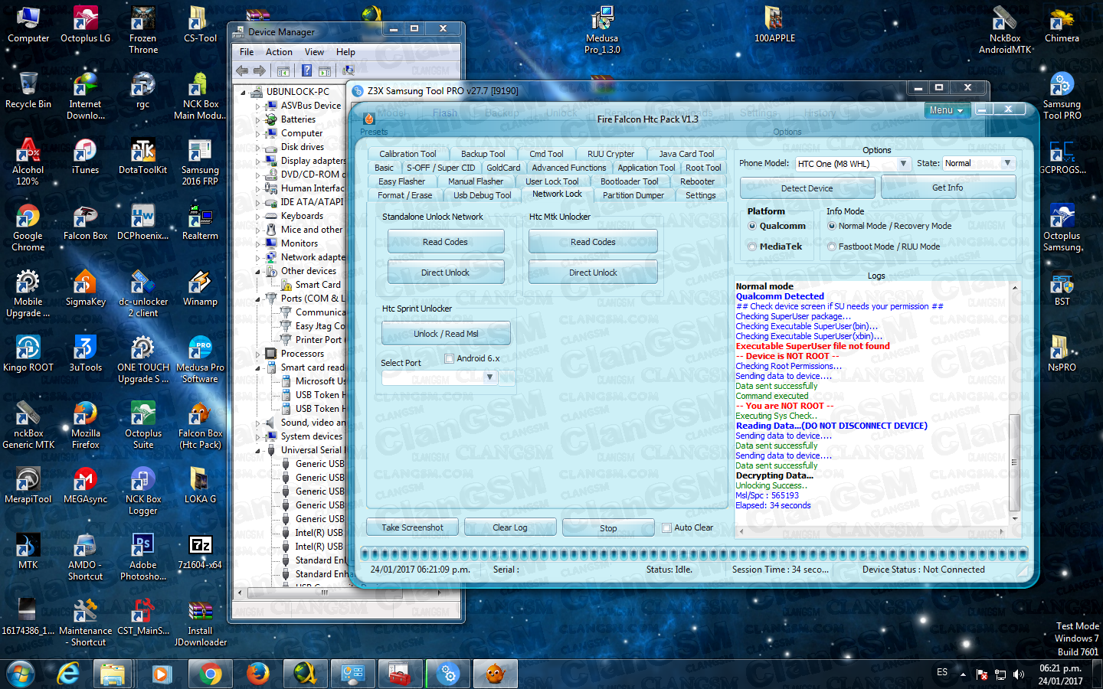Open 3uTools desktop icon

(x=85, y=354)
